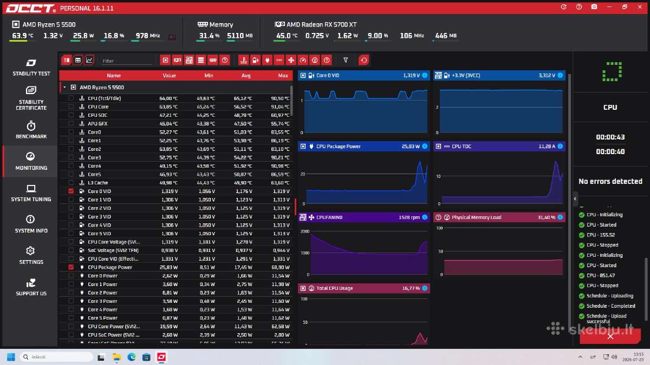Check the L3 Cache row checkbox
The image size is (650, 365).
71,183
